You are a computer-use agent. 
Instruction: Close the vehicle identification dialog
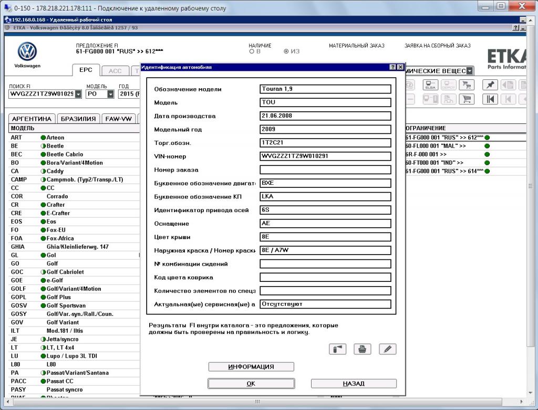(x=400, y=67)
